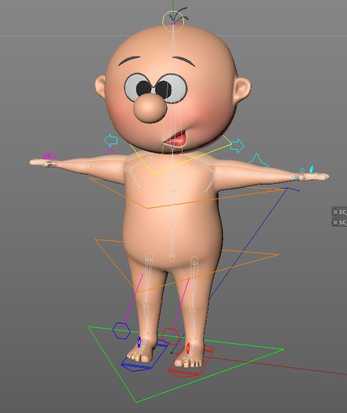The image size is (347, 413).
Task: Click the hair tuft on the head
Action: [x=179, y=15]
